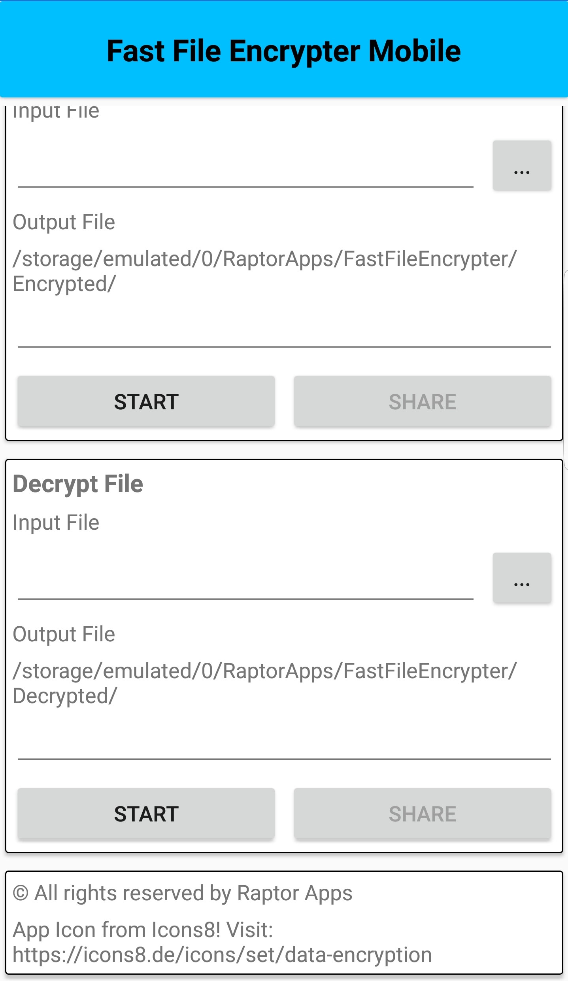The height and width of the screenshot is (981, 568).
Task: Click the encrypt input file text field
Action: (245, 170)
